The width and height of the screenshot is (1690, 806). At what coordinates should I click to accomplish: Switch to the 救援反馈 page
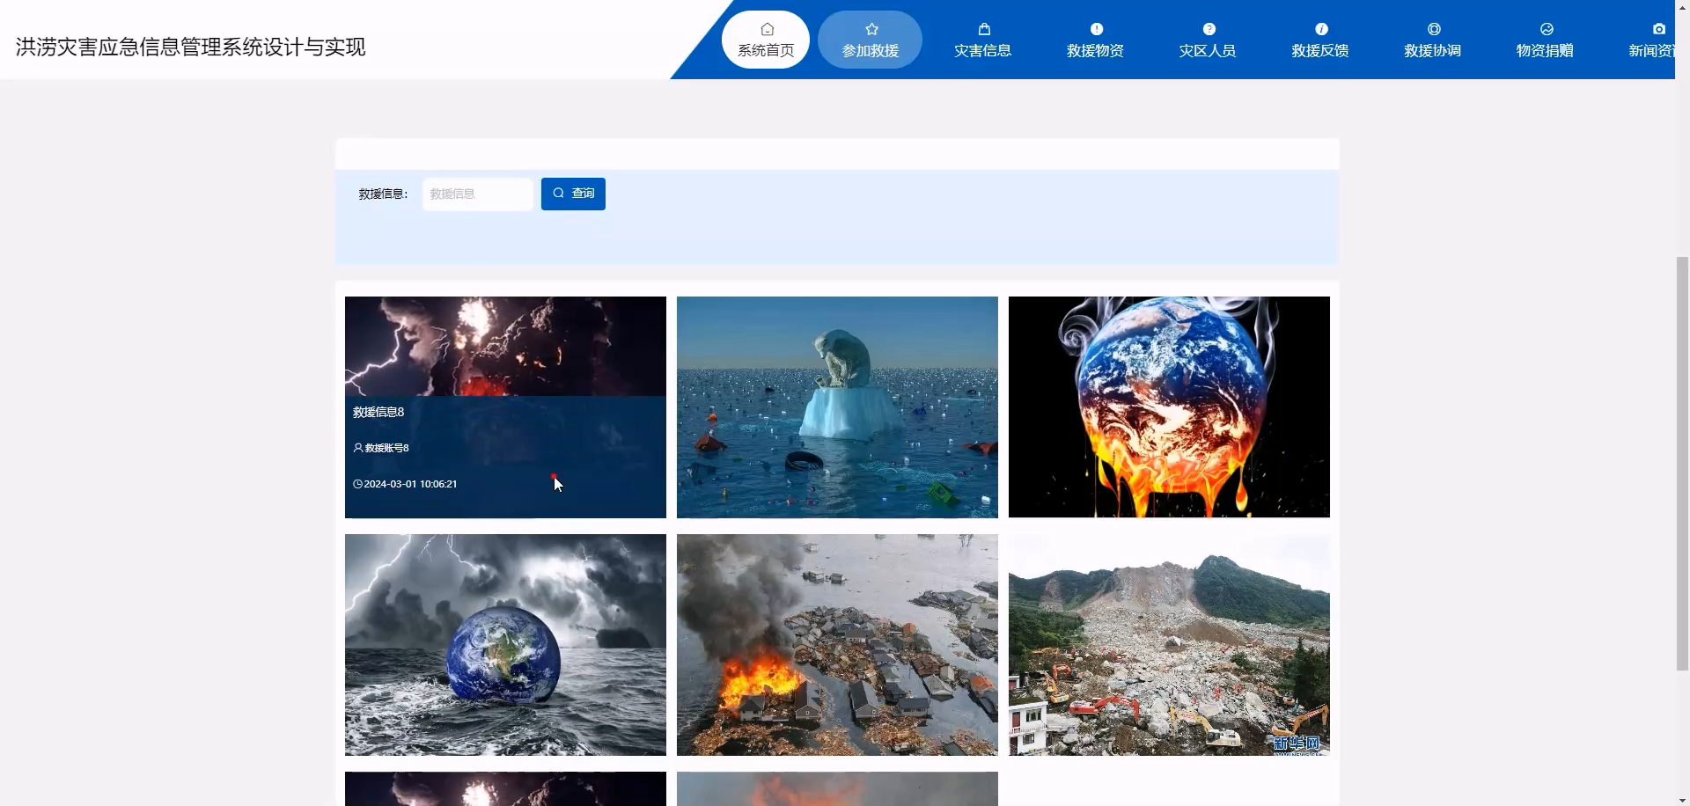pyautogui.click(x=1320, y=40)
